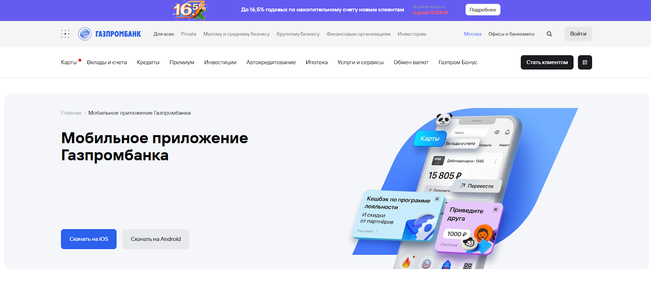Click the countdown timer 6 дней text
Image resolution: width=651 pixels, height=284 pixels.
(430, 13)
